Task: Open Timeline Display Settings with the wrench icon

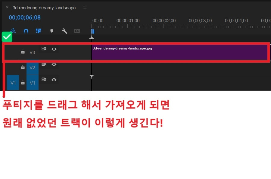Action: tap(64, 31)
